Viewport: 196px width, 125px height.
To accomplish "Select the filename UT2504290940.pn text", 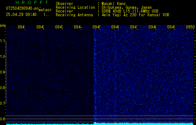I will click(x=22, y=8).
